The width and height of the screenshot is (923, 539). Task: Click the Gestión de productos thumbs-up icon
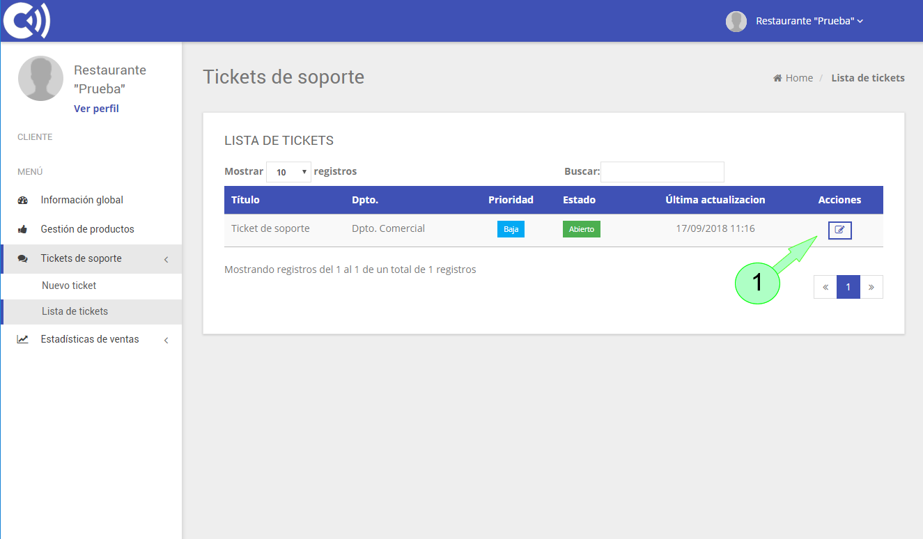22,229
